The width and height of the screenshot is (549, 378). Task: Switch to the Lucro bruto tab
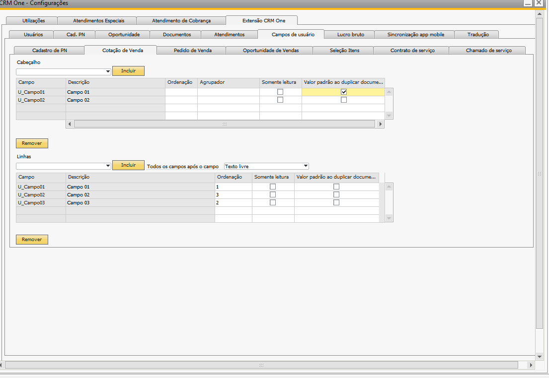[350, 35]
